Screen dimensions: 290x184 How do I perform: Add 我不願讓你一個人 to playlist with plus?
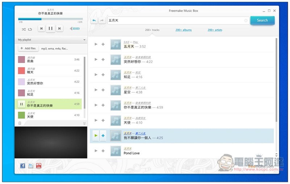(103, 136)
